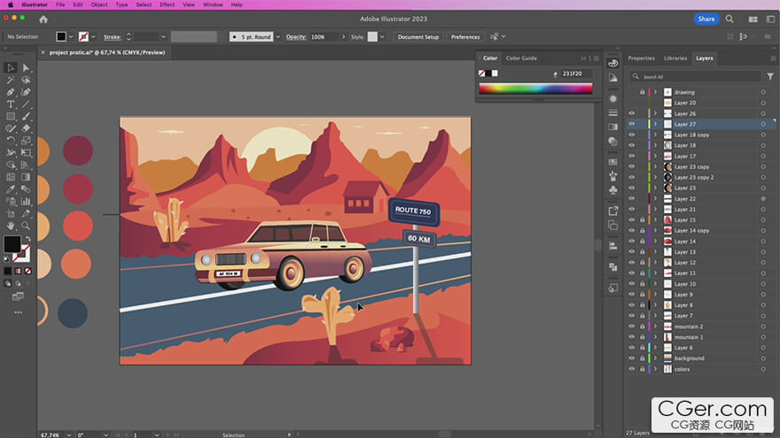Open the brush definition dropdown
780x438 pixels.
278,37
